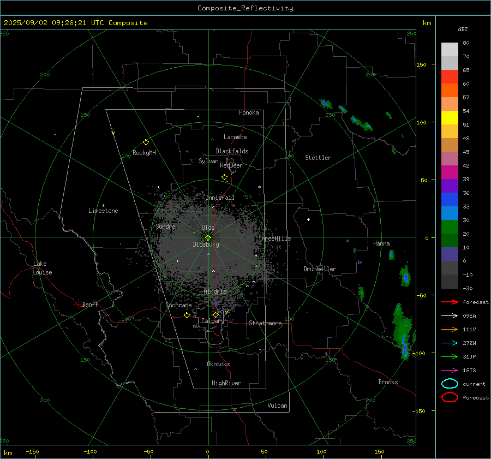Viewport: 491px width, 459px height.
Task: Click the bright green 30-20 dBZ swatch
Action: [450, 227]
